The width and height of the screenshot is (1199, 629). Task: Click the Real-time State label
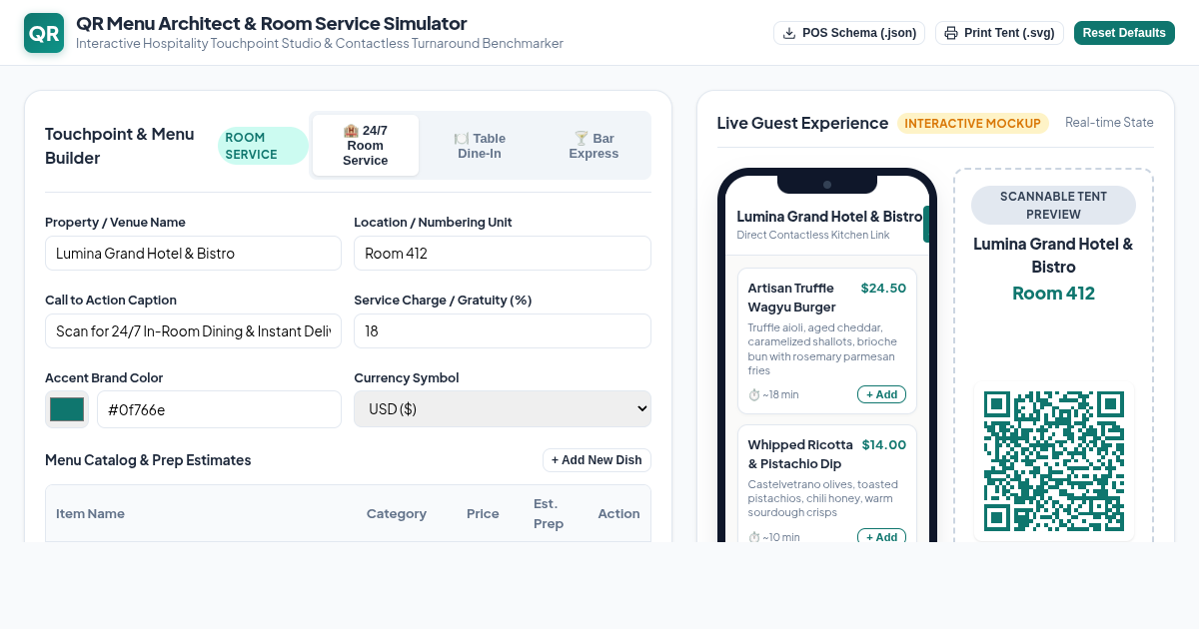pyautogui.click(x=1109, y=123)
